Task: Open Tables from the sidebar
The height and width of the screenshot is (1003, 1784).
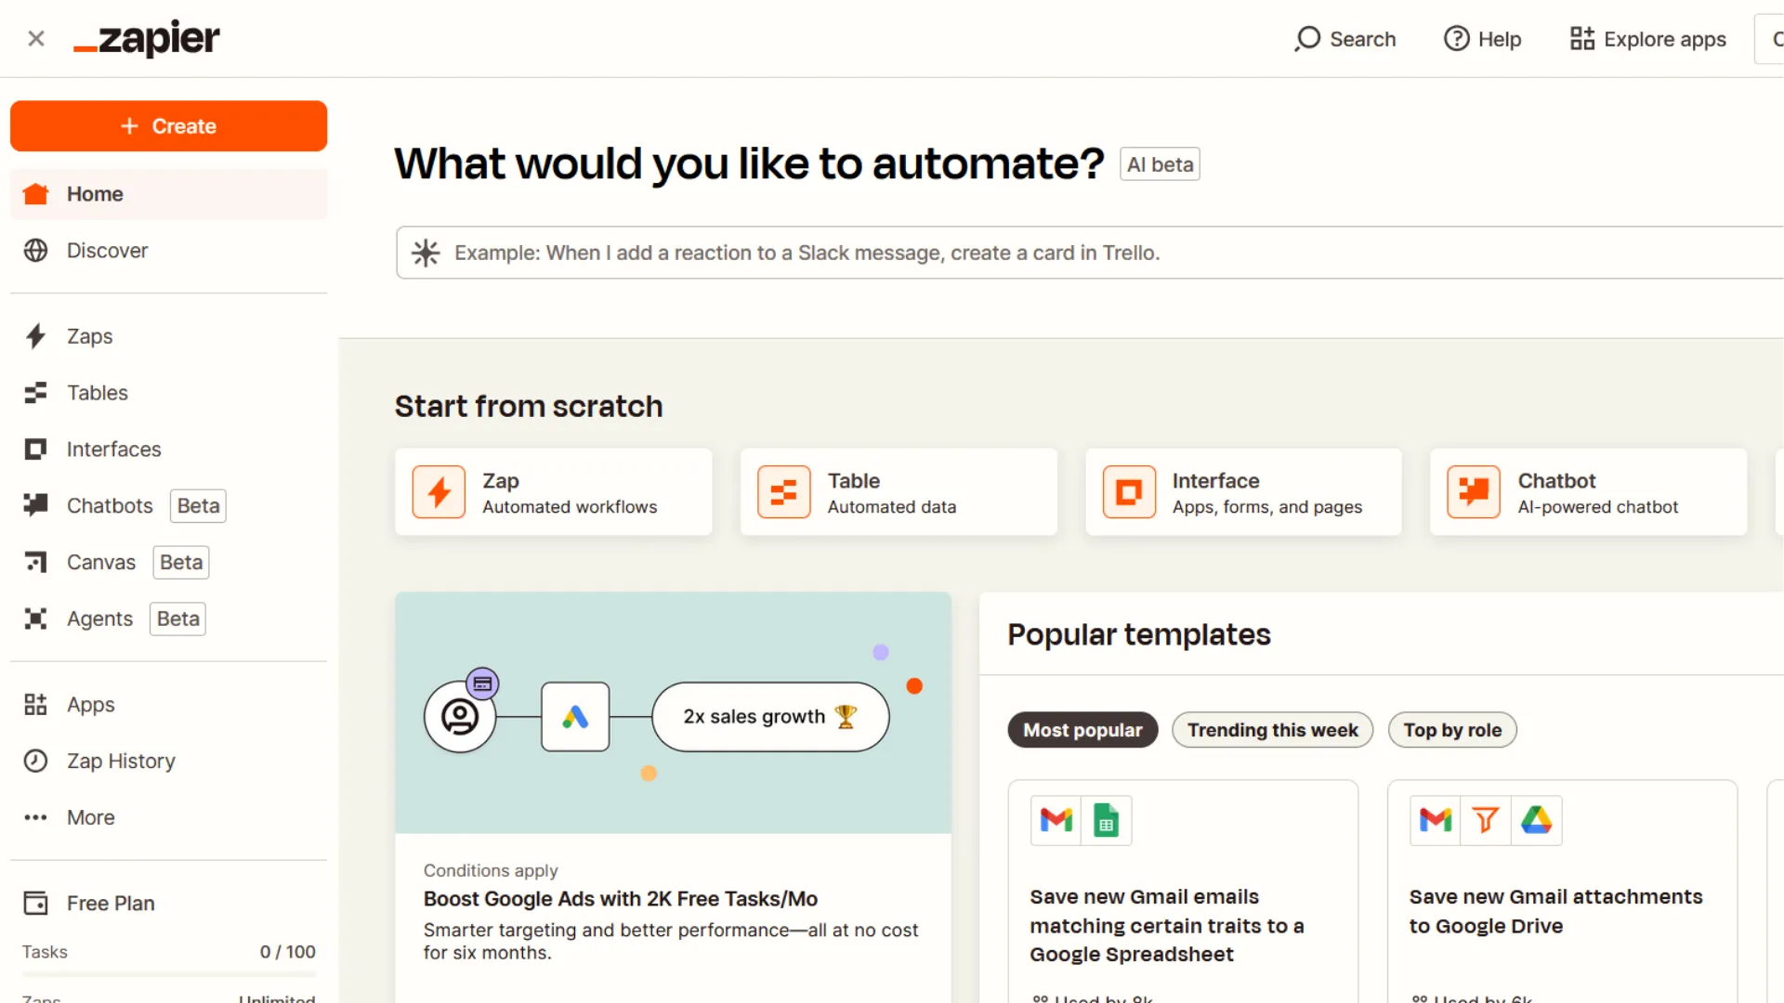Action: 97,393
